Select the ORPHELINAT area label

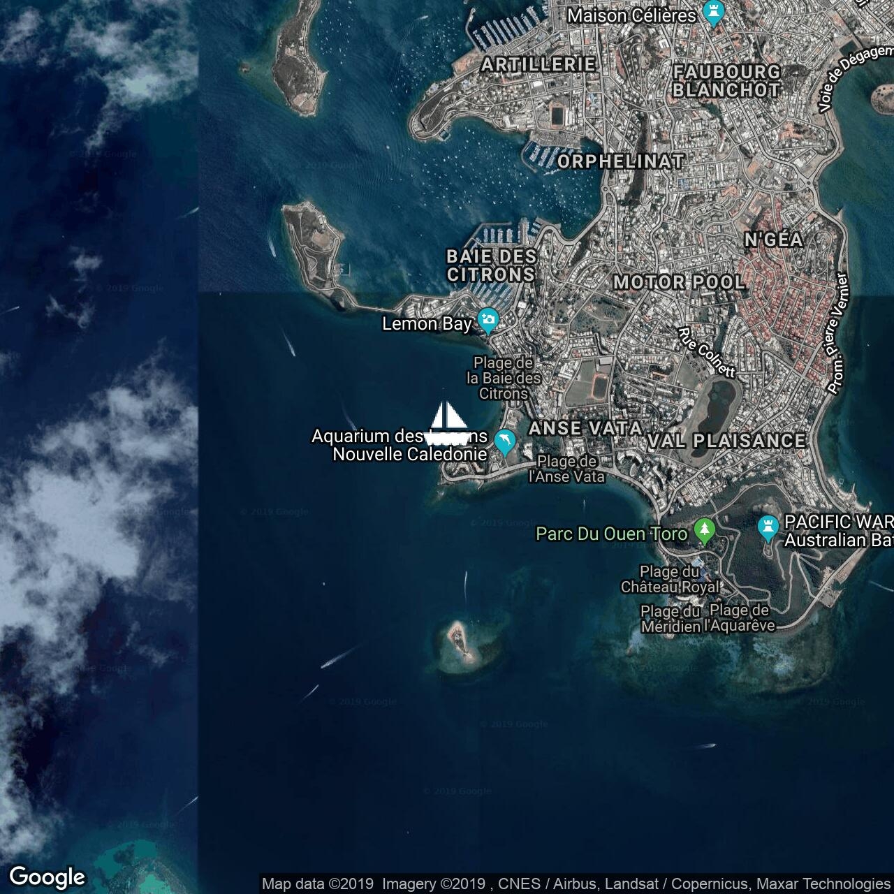coord(620,161)
